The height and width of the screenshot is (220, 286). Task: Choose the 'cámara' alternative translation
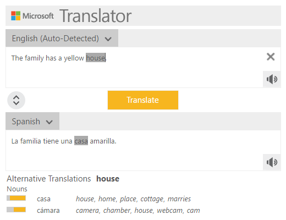tap(48, 211)
